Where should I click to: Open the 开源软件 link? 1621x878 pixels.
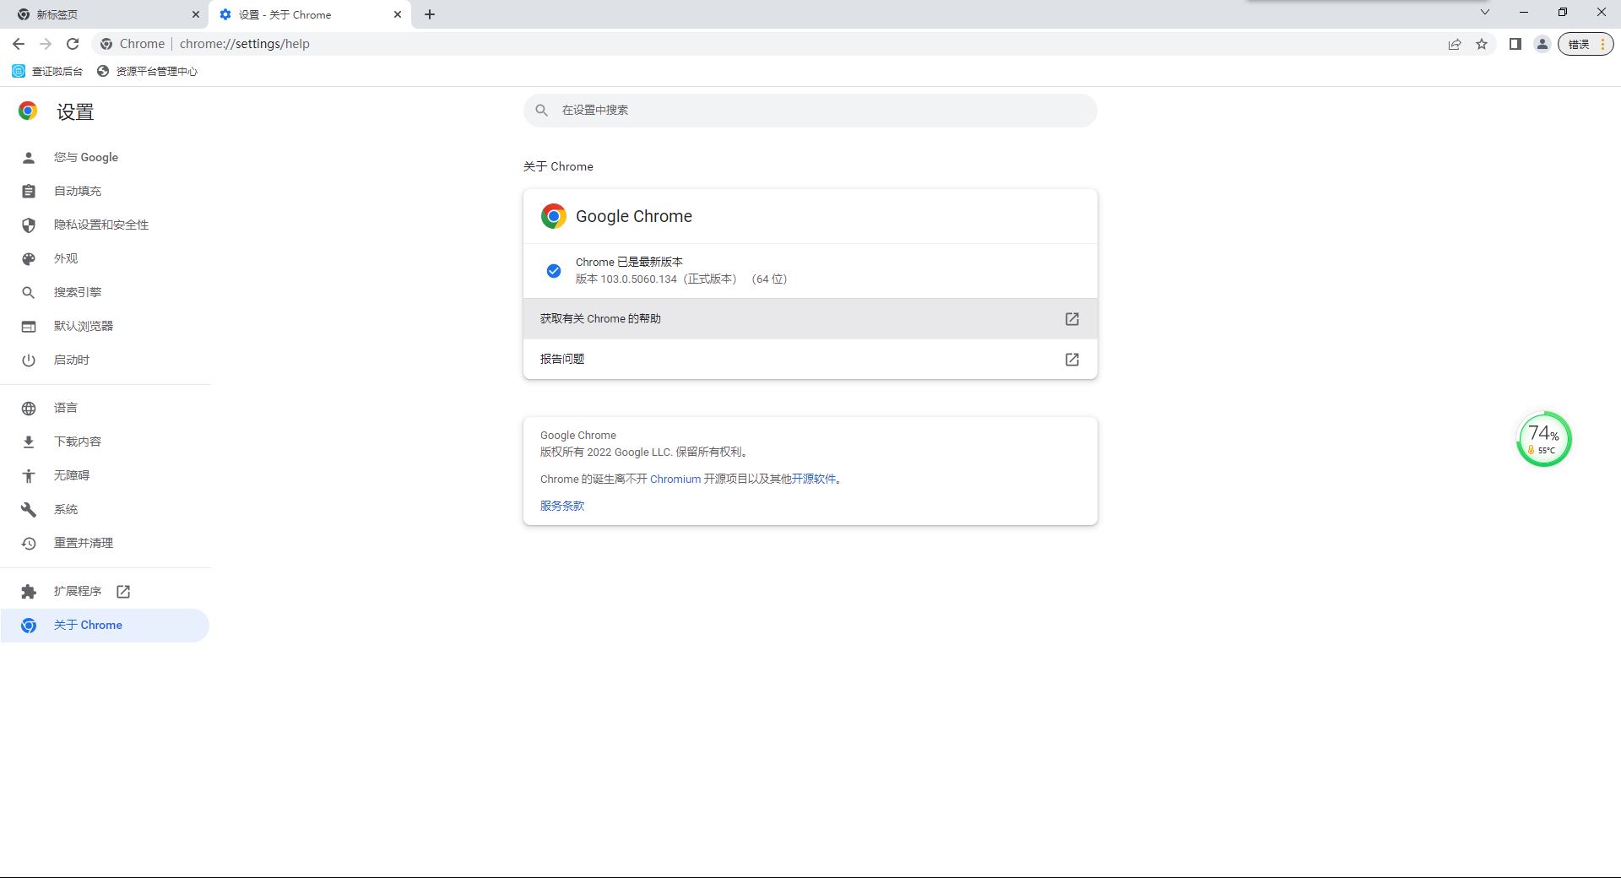[x=814, y=479]
